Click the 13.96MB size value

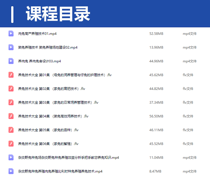coord(156,47)
